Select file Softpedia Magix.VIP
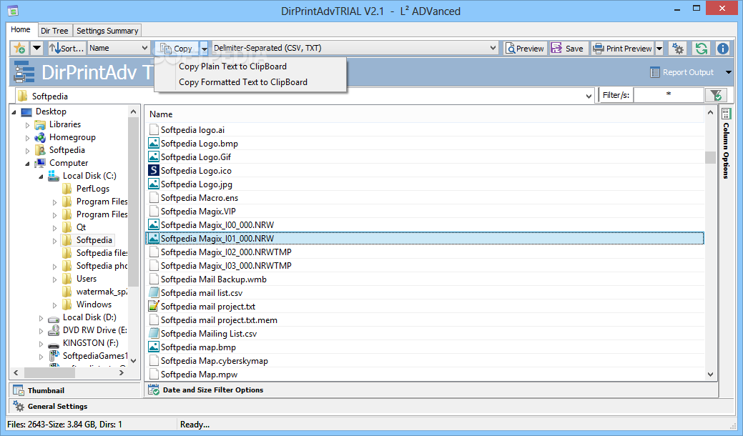 tap(198, 211)
